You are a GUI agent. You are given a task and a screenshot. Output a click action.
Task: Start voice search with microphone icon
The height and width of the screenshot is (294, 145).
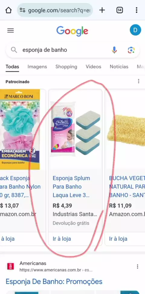[x=114, y=50]
